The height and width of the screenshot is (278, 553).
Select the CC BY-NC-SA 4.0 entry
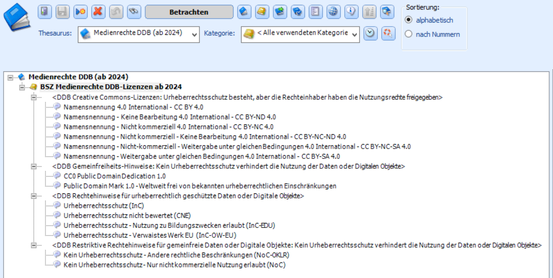coord(237,147)
